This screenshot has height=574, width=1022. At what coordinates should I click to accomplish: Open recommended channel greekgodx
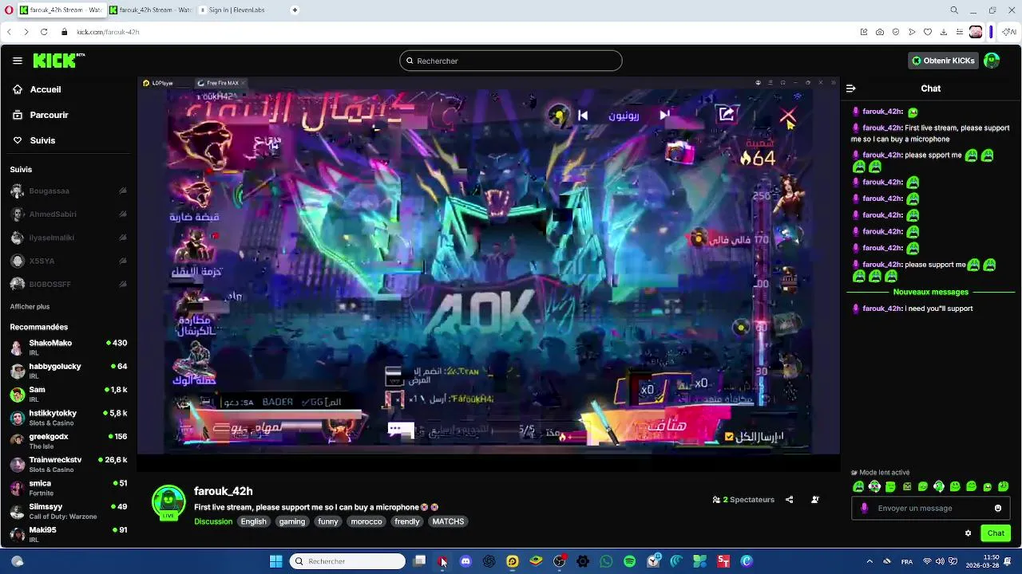[69, 441]
